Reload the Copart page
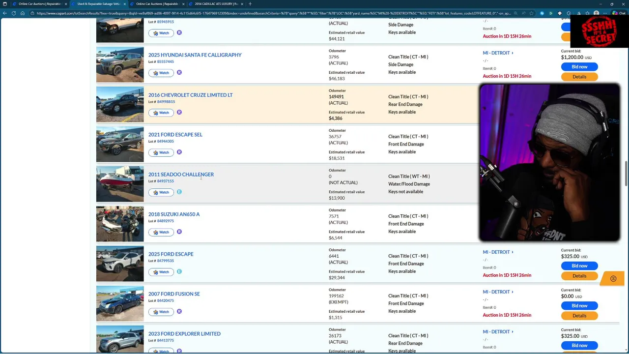This screenshot has width=629, height=354. 14,13
